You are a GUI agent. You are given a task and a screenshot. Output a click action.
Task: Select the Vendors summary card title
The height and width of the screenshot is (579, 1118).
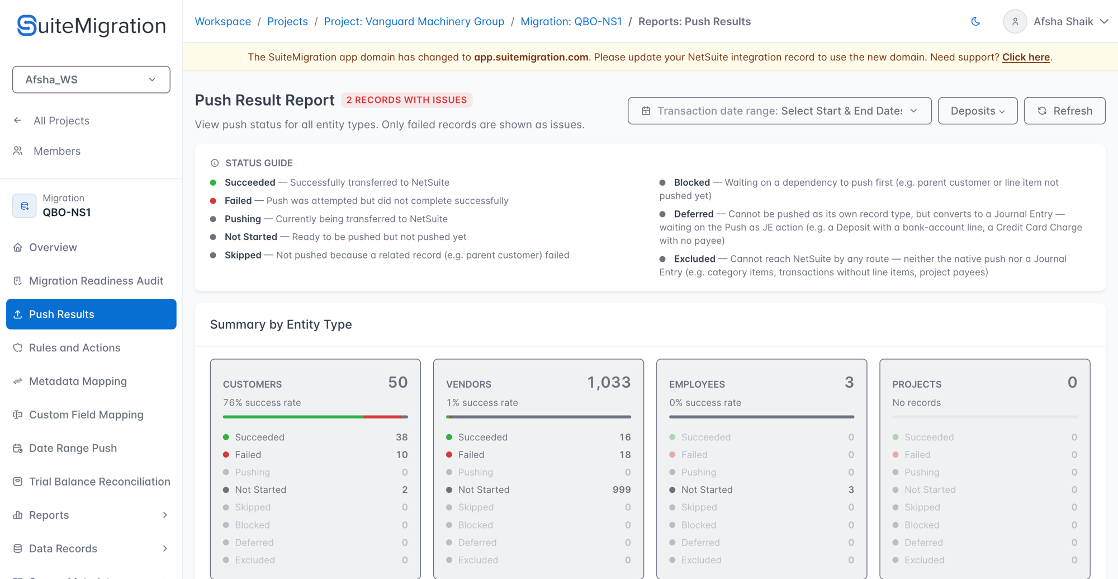[x=468, y=384]
